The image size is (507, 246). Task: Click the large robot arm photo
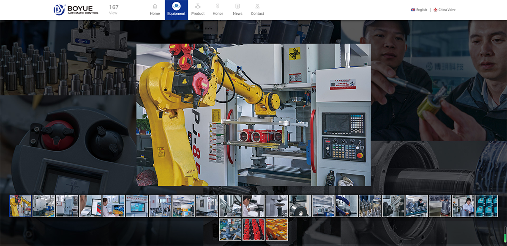point(253,115)
